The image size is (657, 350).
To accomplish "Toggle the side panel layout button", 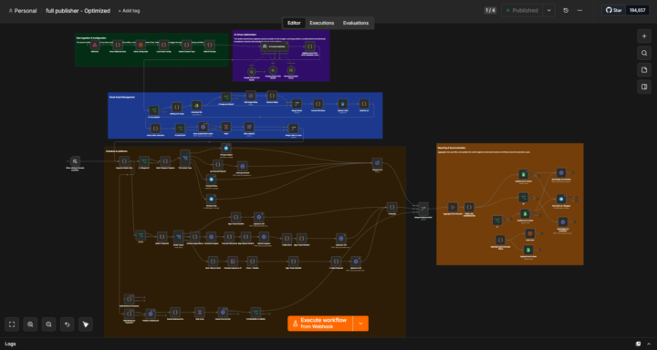I will click(x=644, y=87).
